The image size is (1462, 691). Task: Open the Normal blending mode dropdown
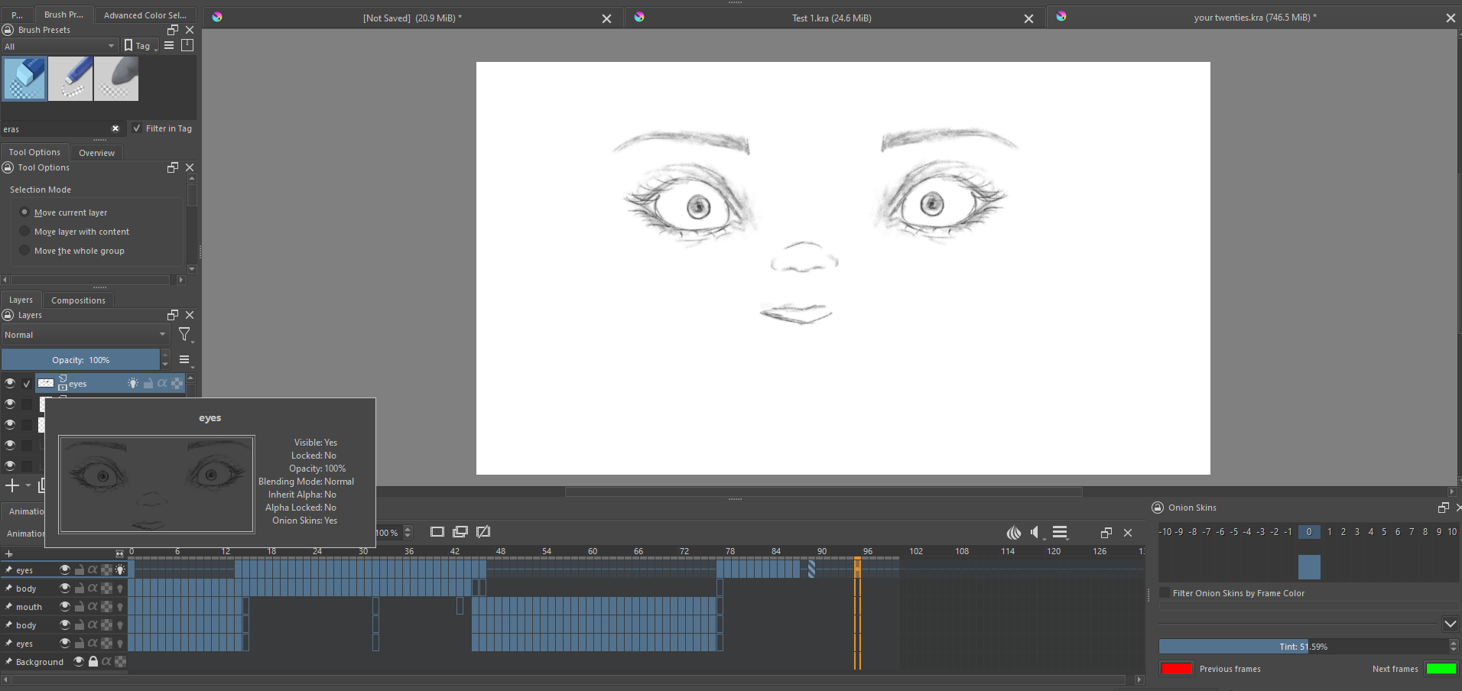click(85, 335)
